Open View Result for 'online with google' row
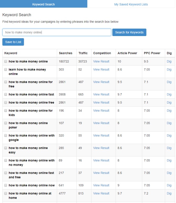Screen dimensions: 176x203 (x=101, y=135)
